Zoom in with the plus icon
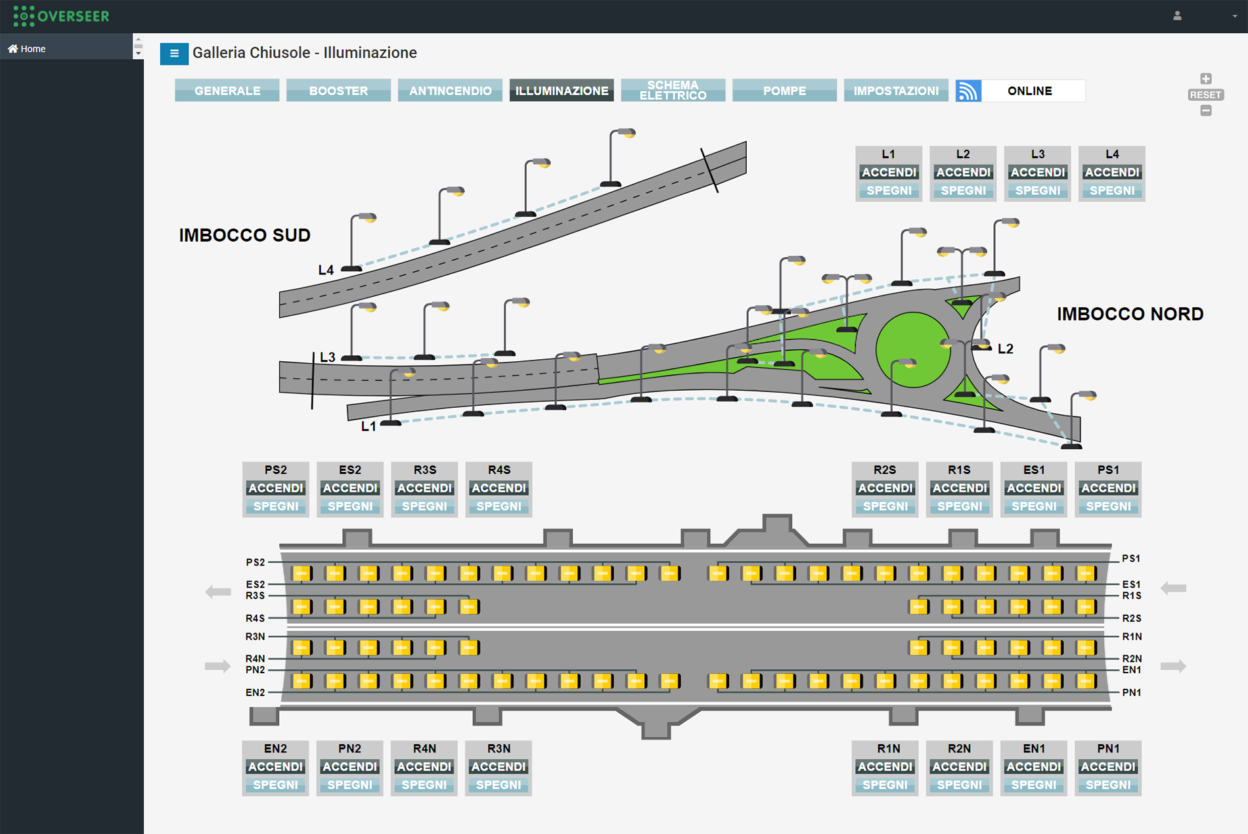 click(1205, 79)
